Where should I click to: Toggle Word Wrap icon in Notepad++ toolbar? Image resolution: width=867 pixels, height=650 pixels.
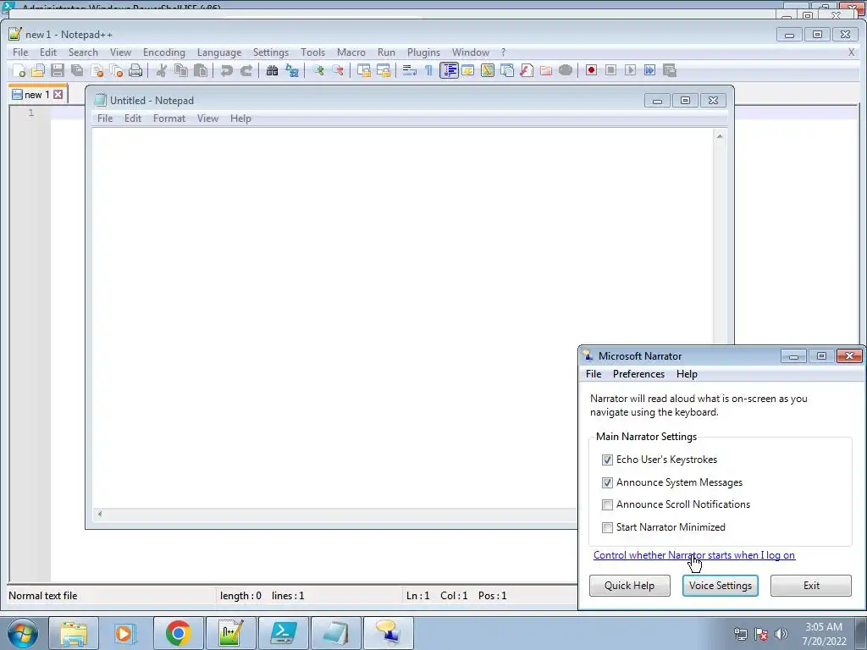tap(409, 70)
